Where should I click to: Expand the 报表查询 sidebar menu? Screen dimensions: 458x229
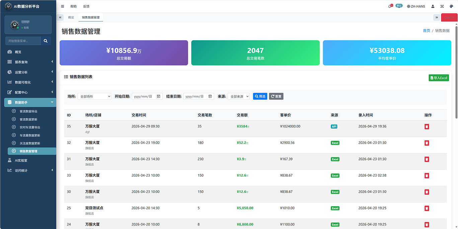coord(30,62)
